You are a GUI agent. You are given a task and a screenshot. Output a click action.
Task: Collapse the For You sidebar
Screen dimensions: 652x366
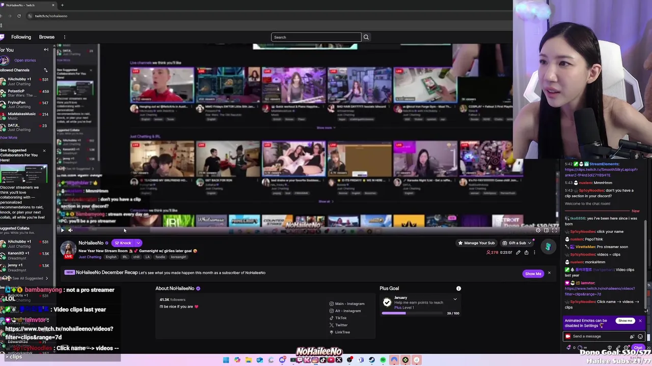pos(46,50)
